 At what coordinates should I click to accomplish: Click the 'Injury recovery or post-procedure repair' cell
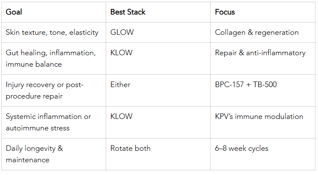(45, 90)
